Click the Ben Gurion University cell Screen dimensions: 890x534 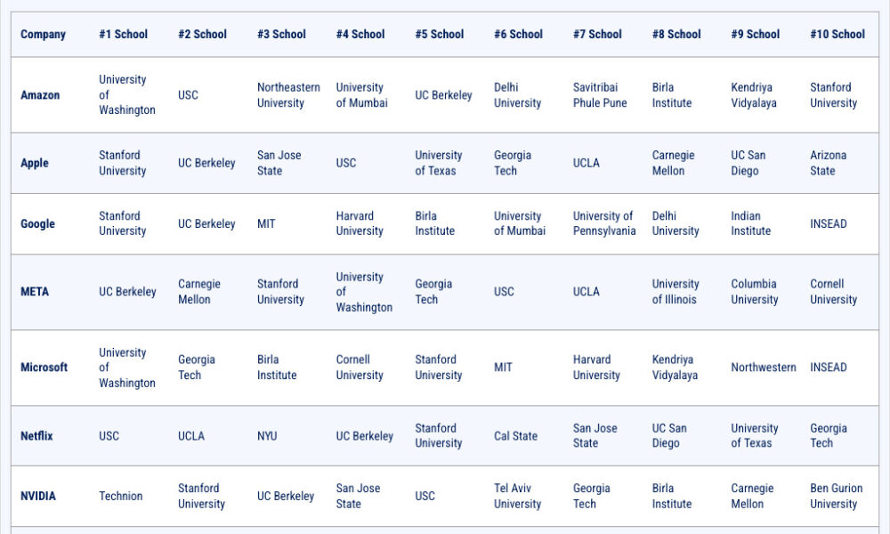pos(836,496)
